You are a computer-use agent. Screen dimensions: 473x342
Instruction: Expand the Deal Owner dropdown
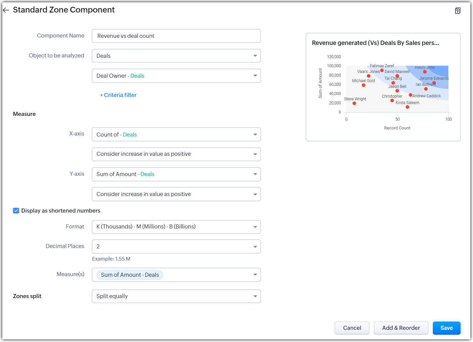click(176, 76)
